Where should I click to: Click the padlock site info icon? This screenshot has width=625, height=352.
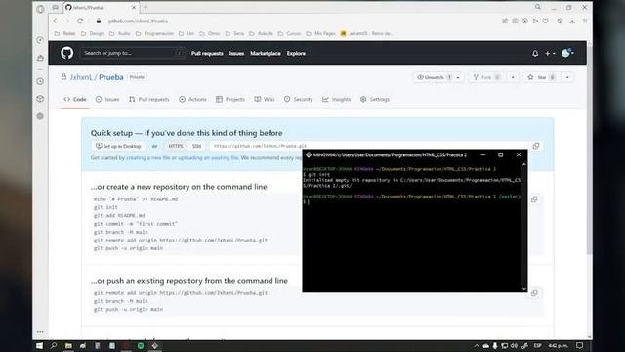pyautogui.click(x=99, y=21)
